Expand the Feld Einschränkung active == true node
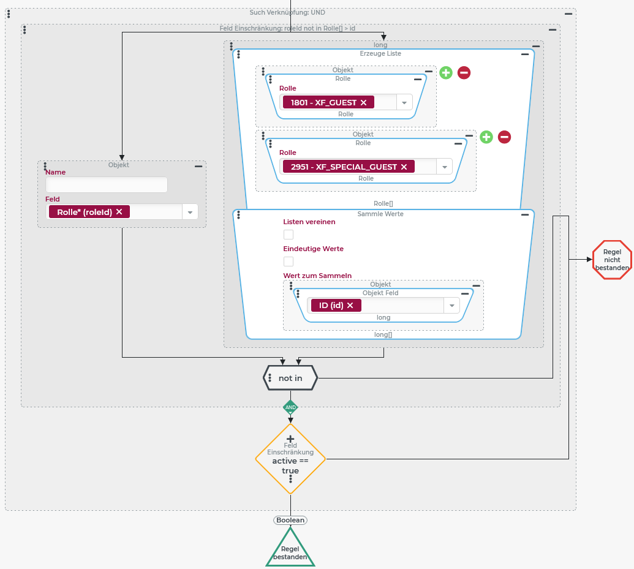 pos(290,439)
